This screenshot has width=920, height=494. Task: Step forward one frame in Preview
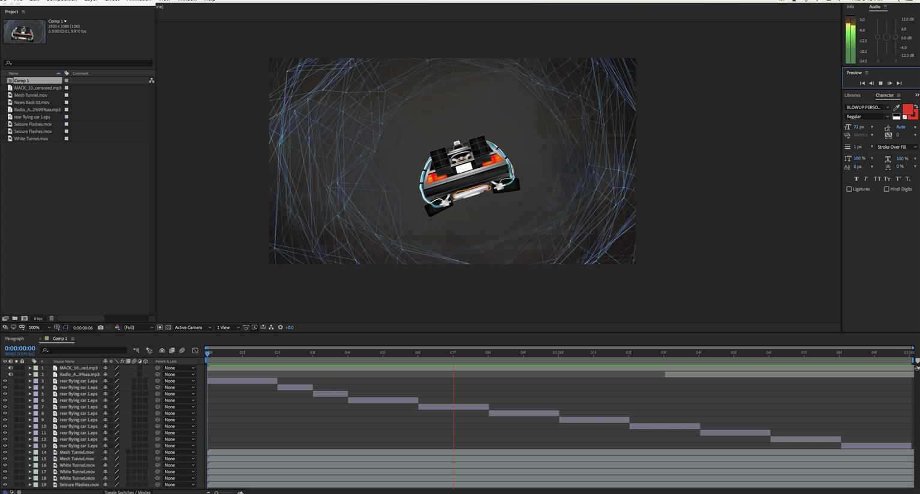(889, 83)
